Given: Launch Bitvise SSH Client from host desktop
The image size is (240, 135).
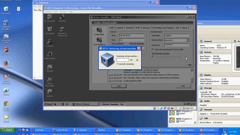Looking at the screenshot, I should [x=6, y=39].
